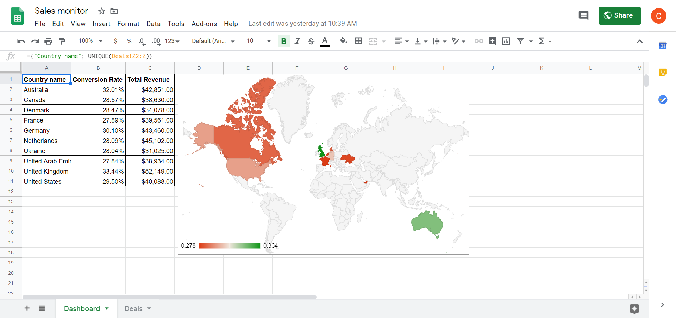Open the Default (Arial) font dropdown
Screen dimensions: 676x318
coord(213,41)
